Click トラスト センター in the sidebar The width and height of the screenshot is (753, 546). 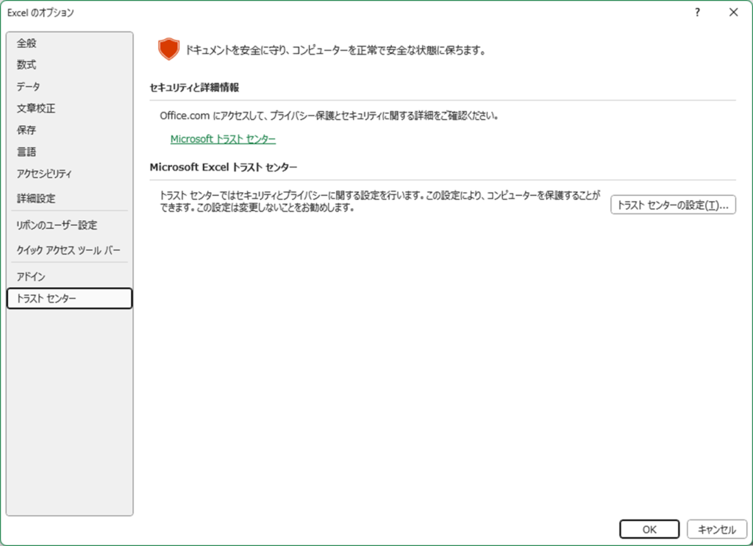click(46, 298)
